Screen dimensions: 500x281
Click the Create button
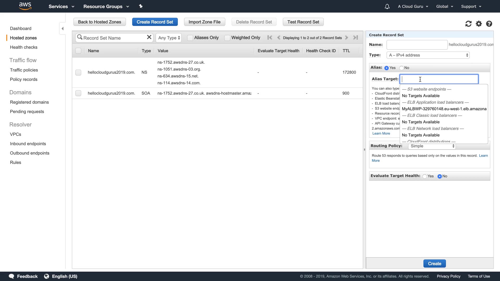(x=434, y=264)
